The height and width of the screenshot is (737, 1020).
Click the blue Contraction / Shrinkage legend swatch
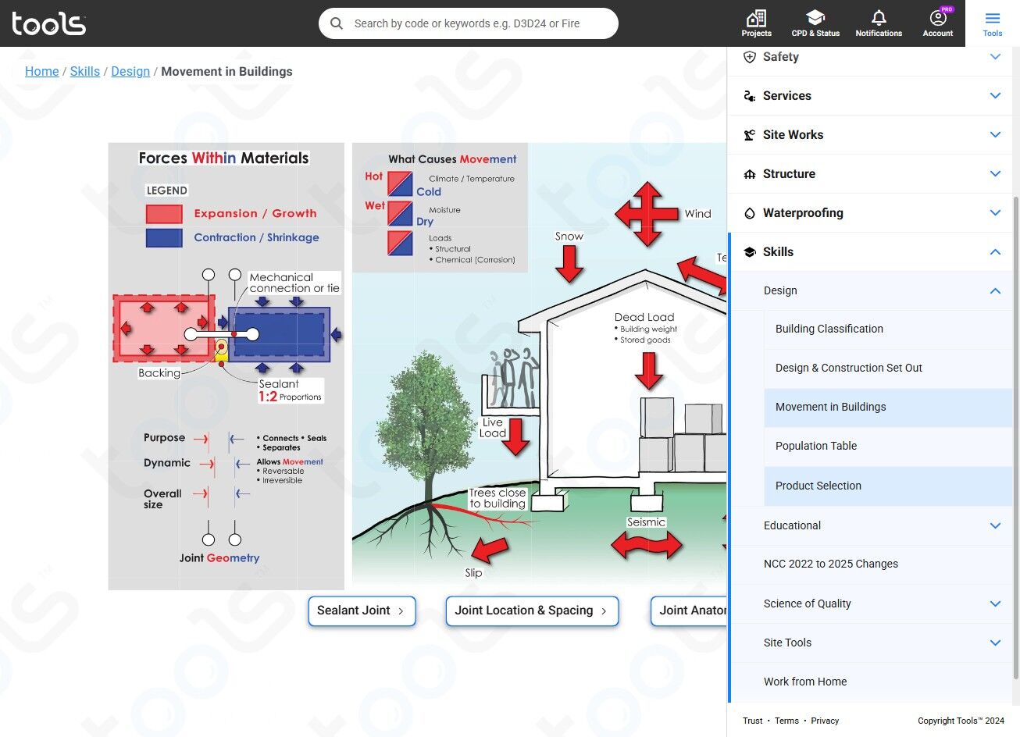click(x=164, y=237)
